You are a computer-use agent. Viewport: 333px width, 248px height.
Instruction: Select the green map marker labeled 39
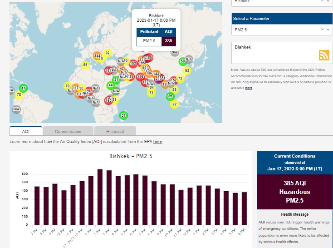170,96
